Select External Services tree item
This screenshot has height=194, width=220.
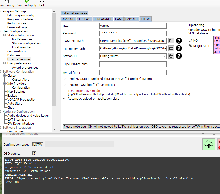coord(19,59)
